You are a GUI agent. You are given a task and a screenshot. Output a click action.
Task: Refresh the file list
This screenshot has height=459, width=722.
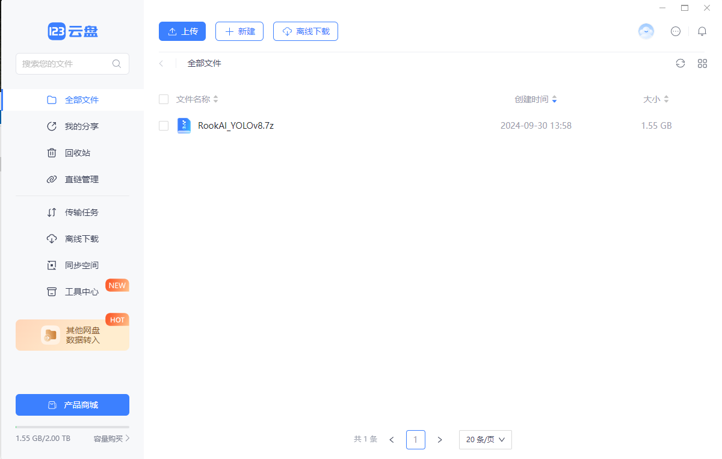[680, 63]
